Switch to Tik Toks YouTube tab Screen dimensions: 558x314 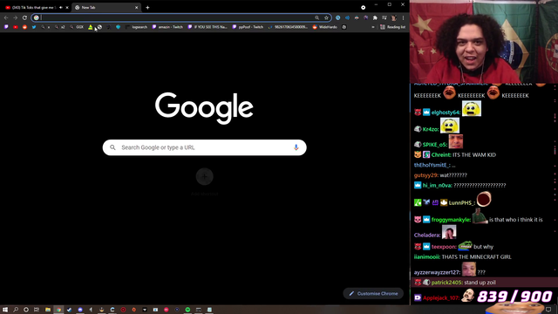click(x=35, y=7)
